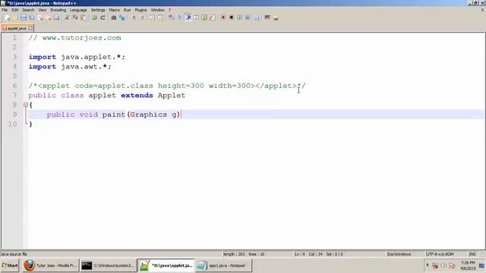The width and height of the screenshot is (486, 273).
Task: Toggle Show All Characters icon
Action: point(179,17)
